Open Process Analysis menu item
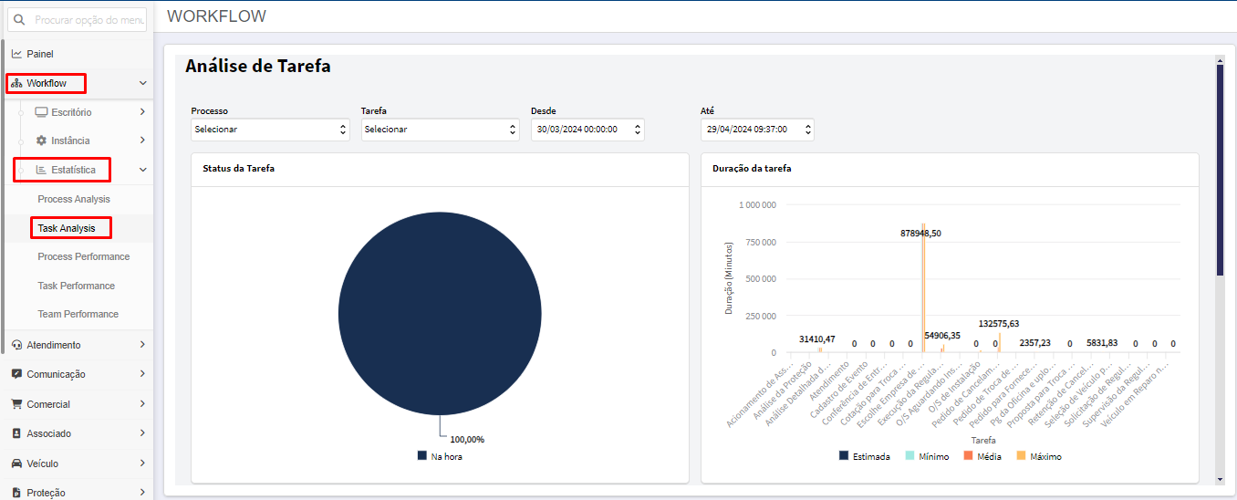The height and width of the screenshot is (500, 1237). (74, 199)
